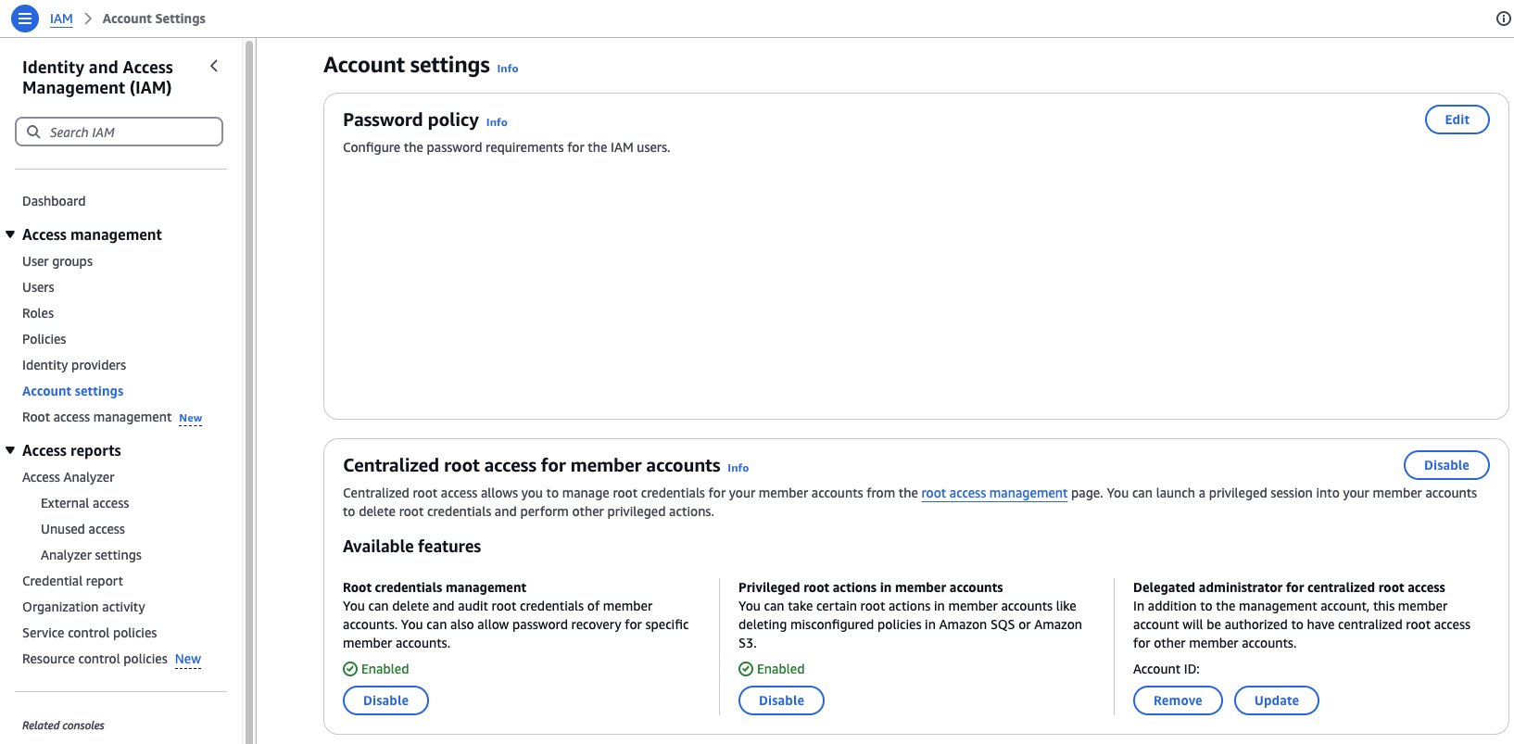Image resolution: width=1514 pixels, height=744 pixels.
Task: Focus the Search IAM field
Action: [x=119, y=132]
